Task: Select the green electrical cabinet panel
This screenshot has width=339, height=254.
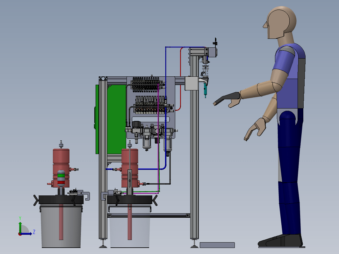Action: click(x=116, y=119)
